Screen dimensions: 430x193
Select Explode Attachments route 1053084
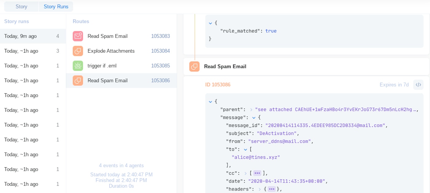[121, 51]
